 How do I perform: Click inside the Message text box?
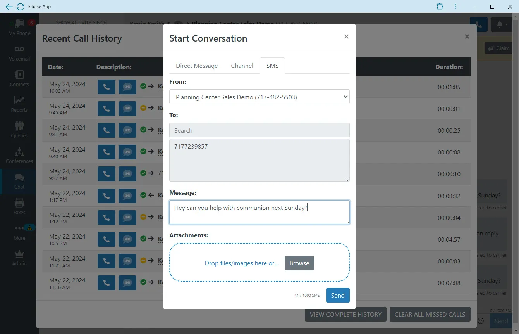259,212
